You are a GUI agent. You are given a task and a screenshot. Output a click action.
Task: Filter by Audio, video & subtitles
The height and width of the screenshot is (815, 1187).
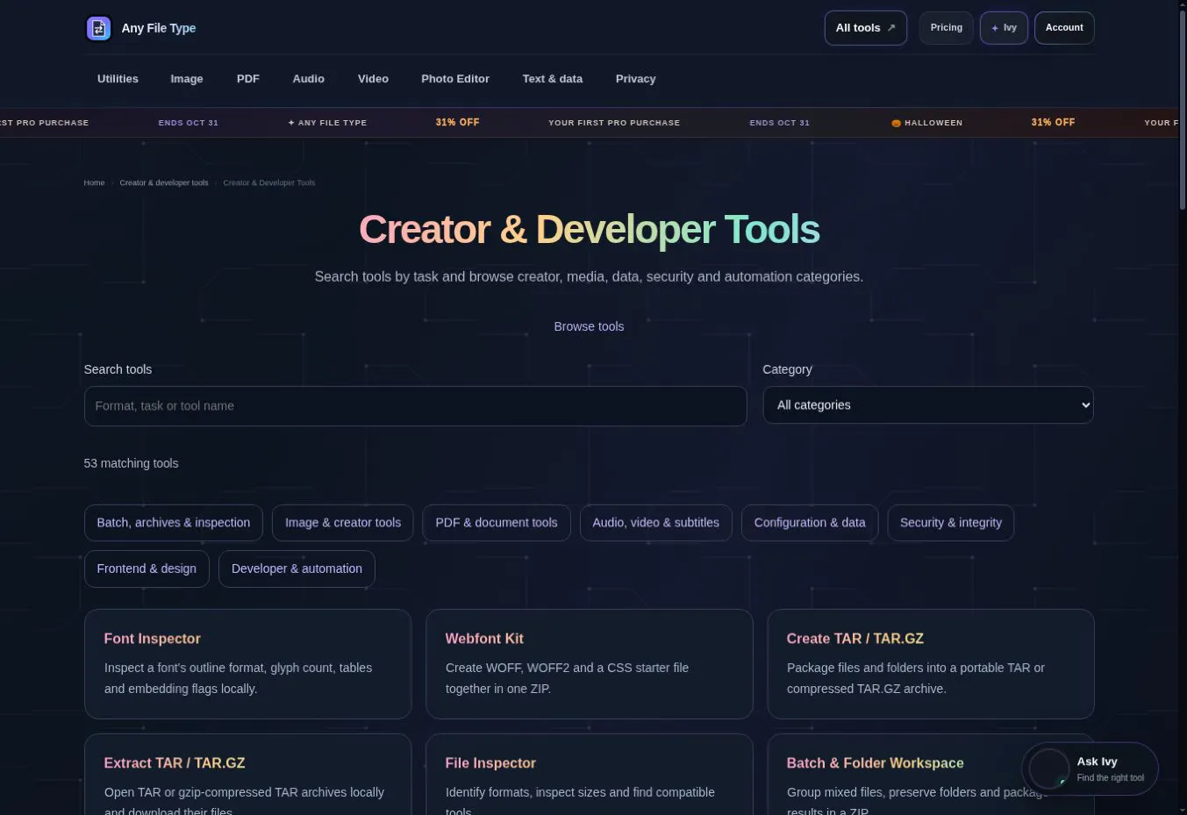(656, 523)
